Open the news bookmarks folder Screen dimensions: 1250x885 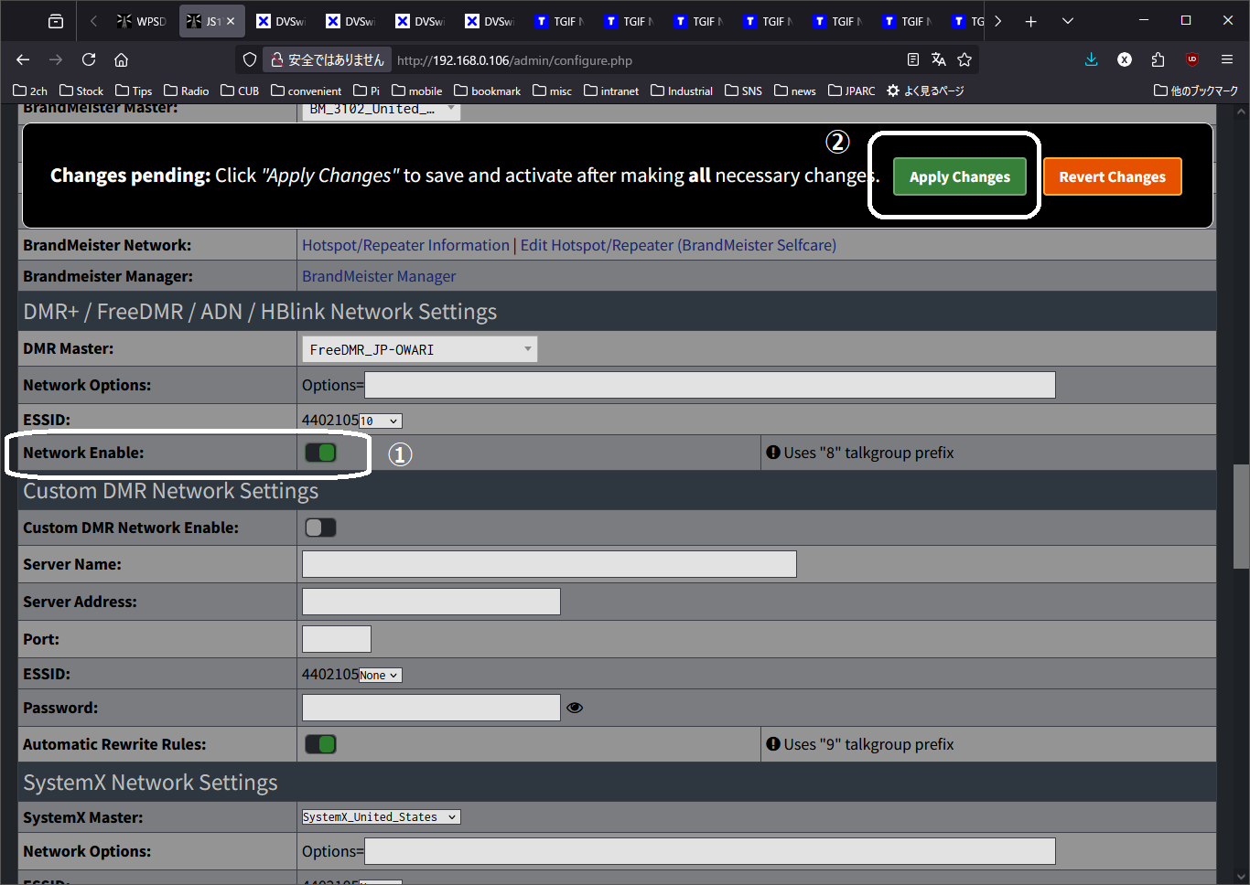794,91
